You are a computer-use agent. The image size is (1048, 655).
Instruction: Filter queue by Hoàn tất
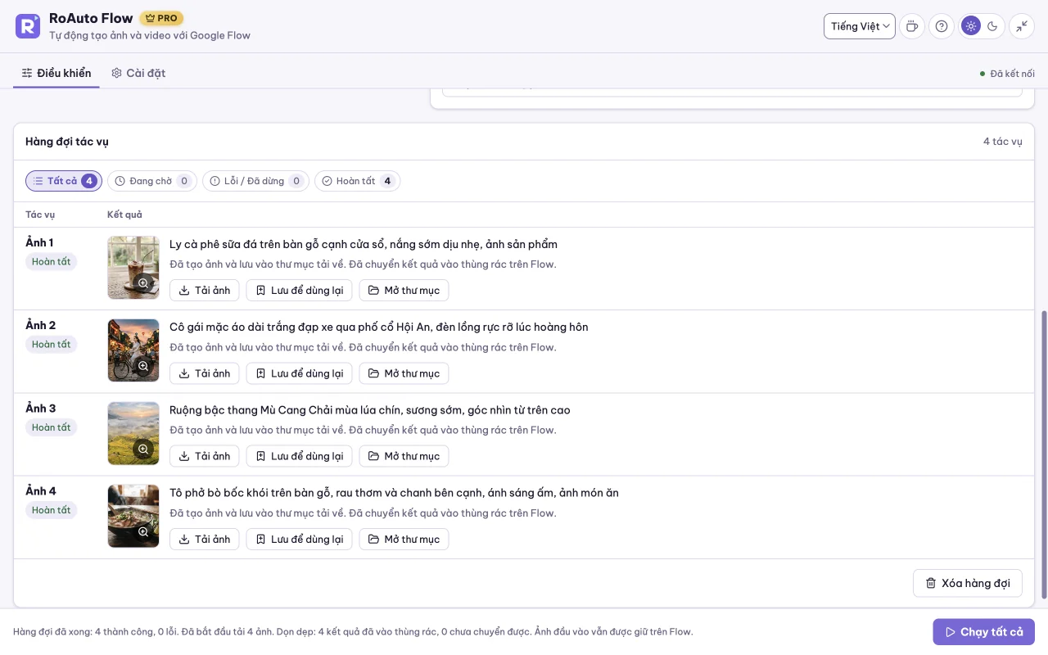tap(357, 181)
